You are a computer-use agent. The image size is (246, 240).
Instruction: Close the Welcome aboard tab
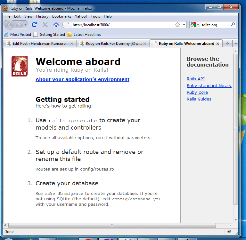point(218,44)
